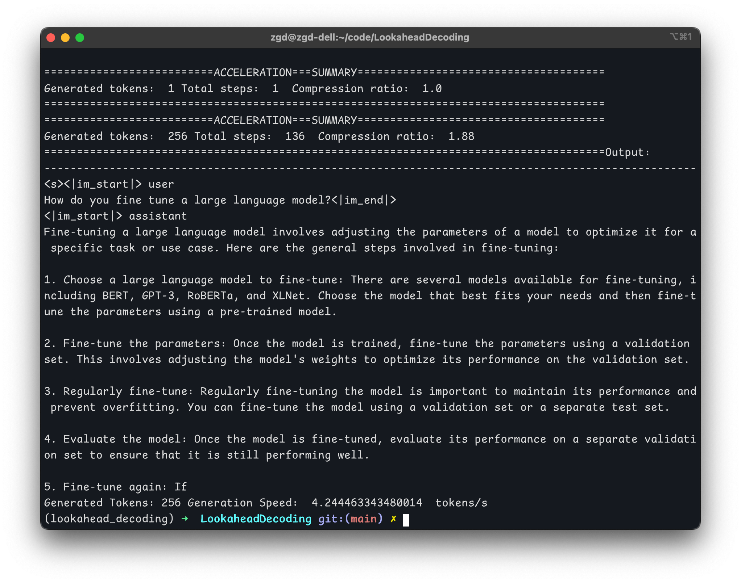Click the green fullscreen window button
741x583 pixels.
click(80, 38)
